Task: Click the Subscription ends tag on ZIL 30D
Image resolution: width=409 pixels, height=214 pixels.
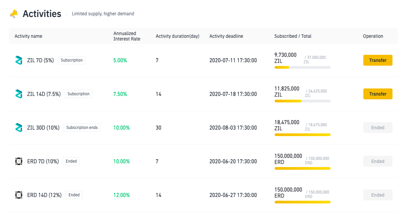Action: [82, 128]
